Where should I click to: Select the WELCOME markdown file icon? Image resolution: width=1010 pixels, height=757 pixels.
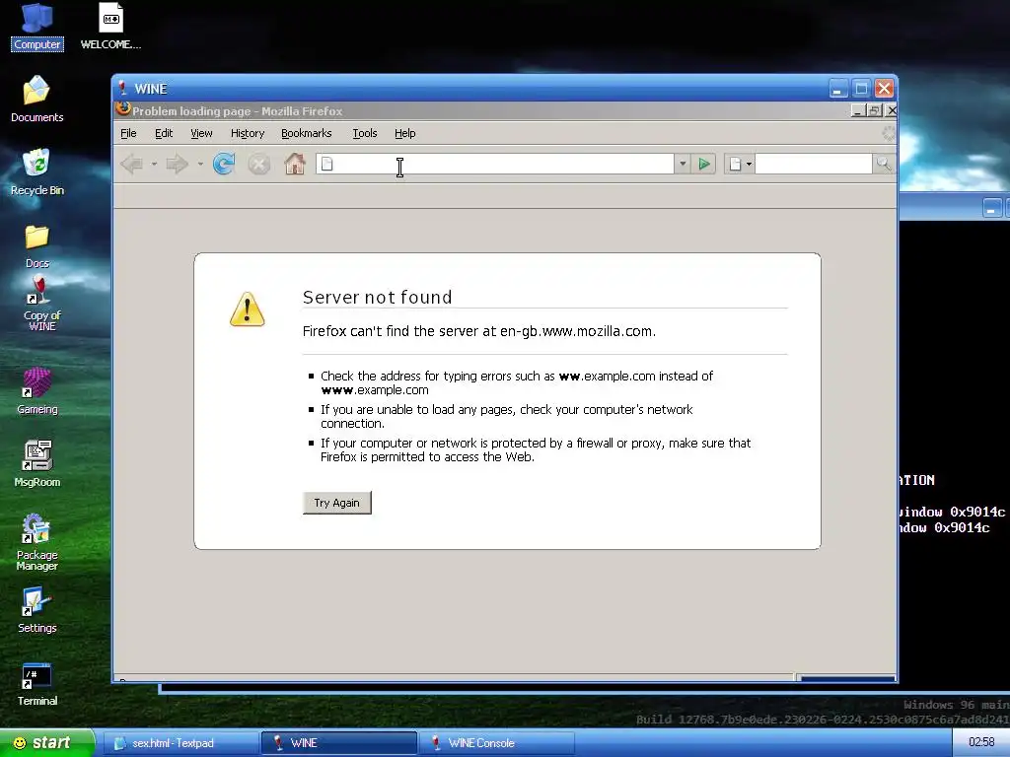(x=110, y=28)
